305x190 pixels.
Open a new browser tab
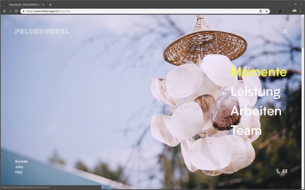pos(50,5)
